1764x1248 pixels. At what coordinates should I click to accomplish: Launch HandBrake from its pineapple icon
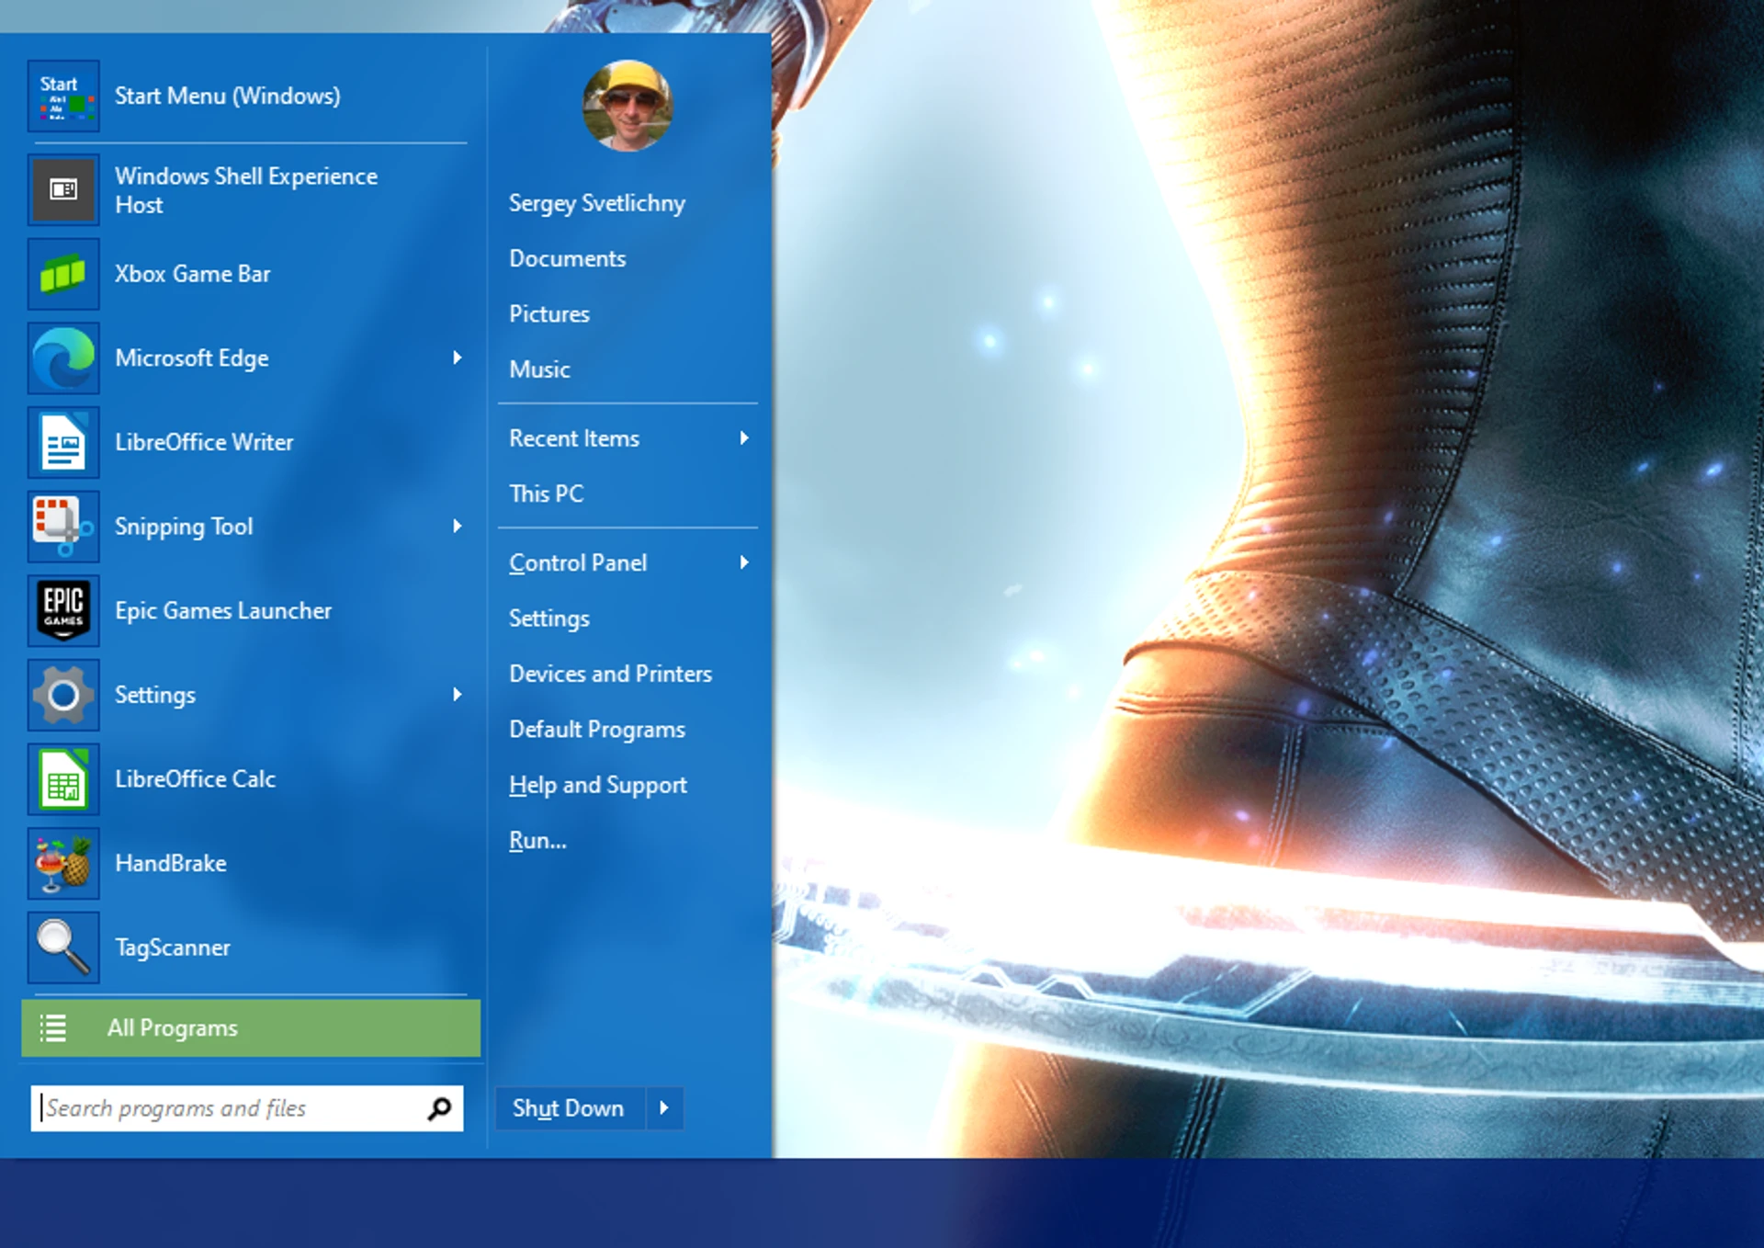click(x=63, y=864)
